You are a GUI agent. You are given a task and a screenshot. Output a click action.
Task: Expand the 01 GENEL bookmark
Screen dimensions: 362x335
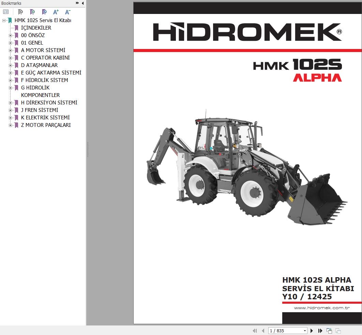tap(10, 43)
